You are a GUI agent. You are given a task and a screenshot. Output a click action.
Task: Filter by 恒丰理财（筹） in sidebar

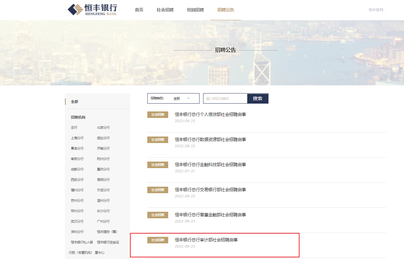[107, 232]
